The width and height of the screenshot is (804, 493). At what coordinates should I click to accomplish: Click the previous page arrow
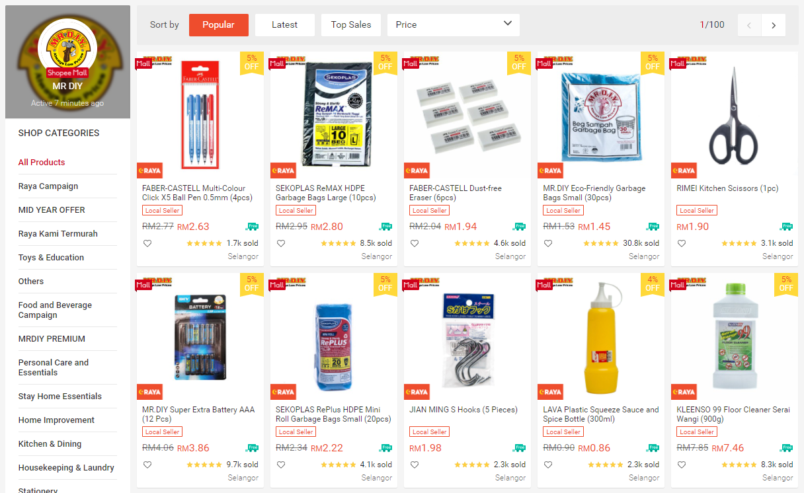point(749,25)
